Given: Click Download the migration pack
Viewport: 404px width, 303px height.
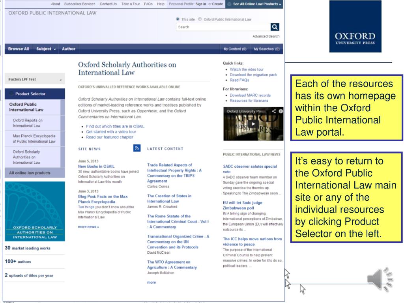Looking at the screenshot, I should click(253, 75).
